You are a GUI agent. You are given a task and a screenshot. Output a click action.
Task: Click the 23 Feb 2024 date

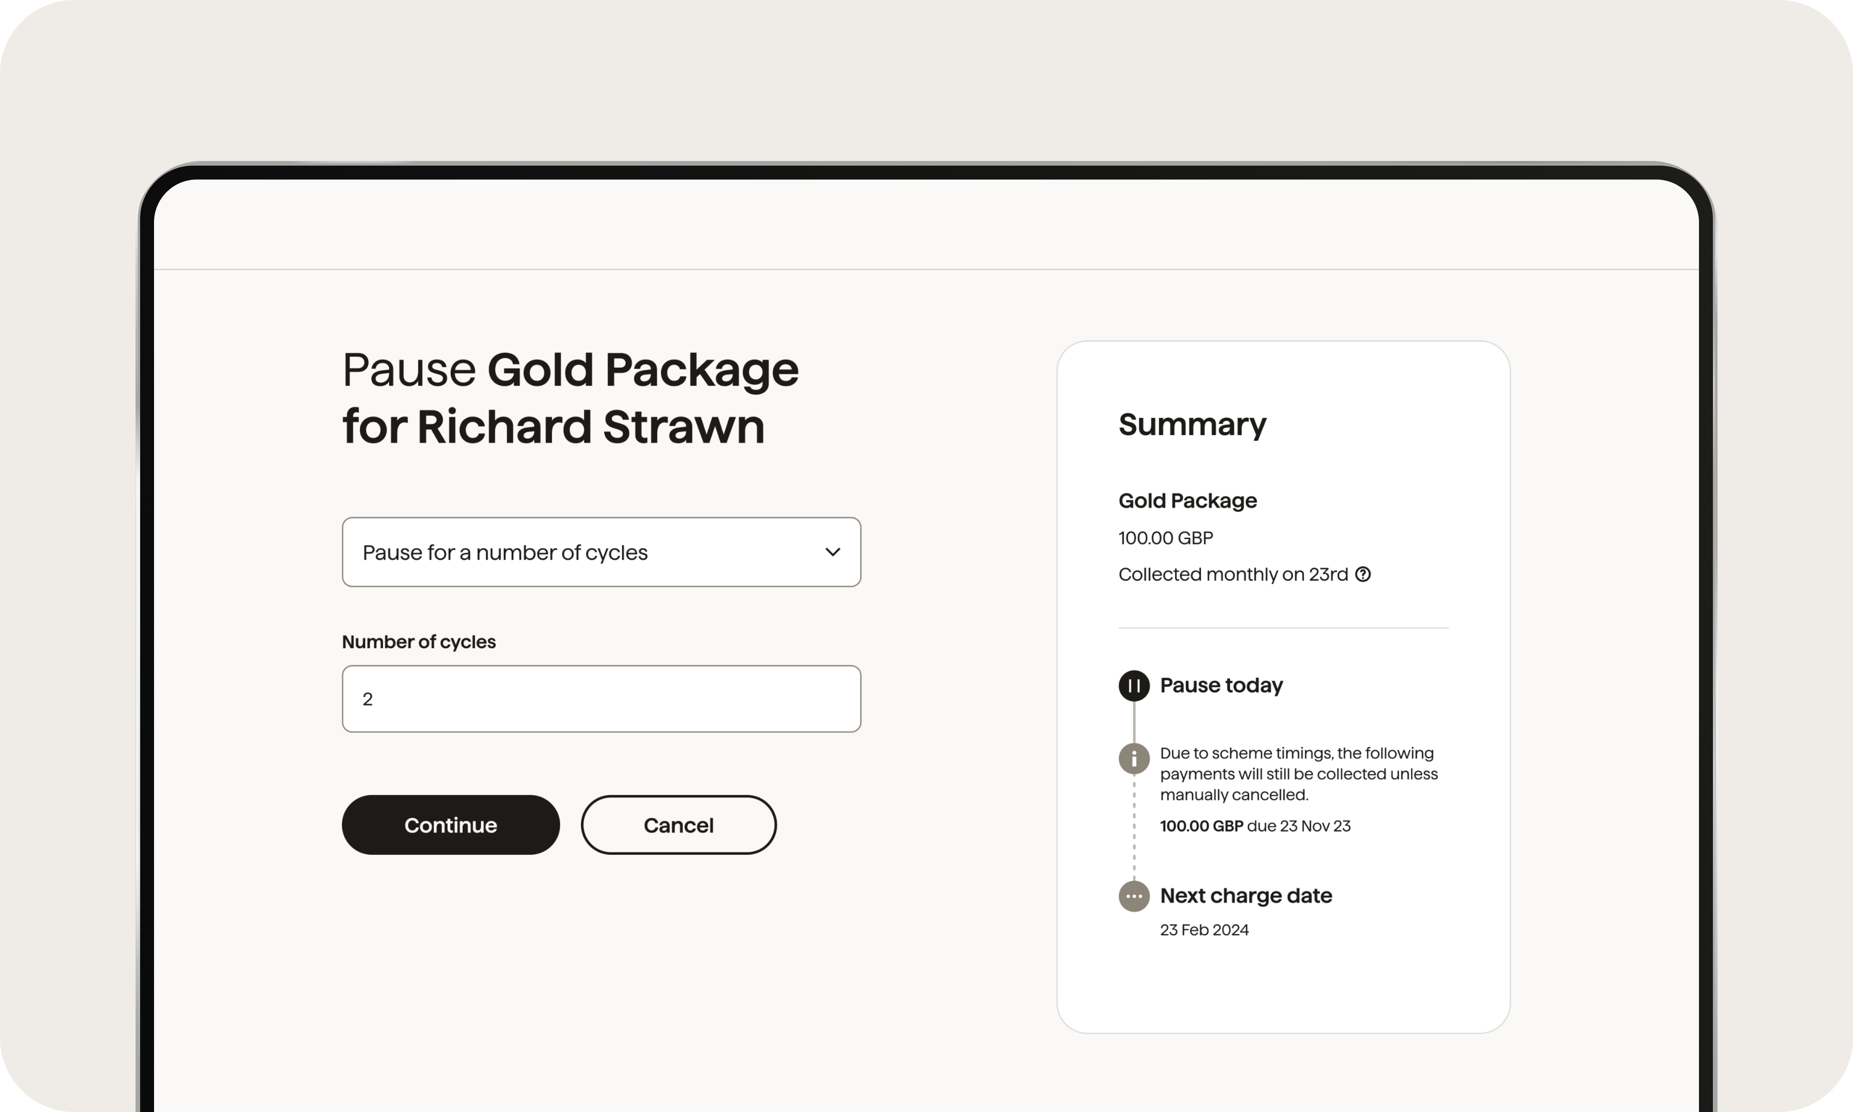1204,930
